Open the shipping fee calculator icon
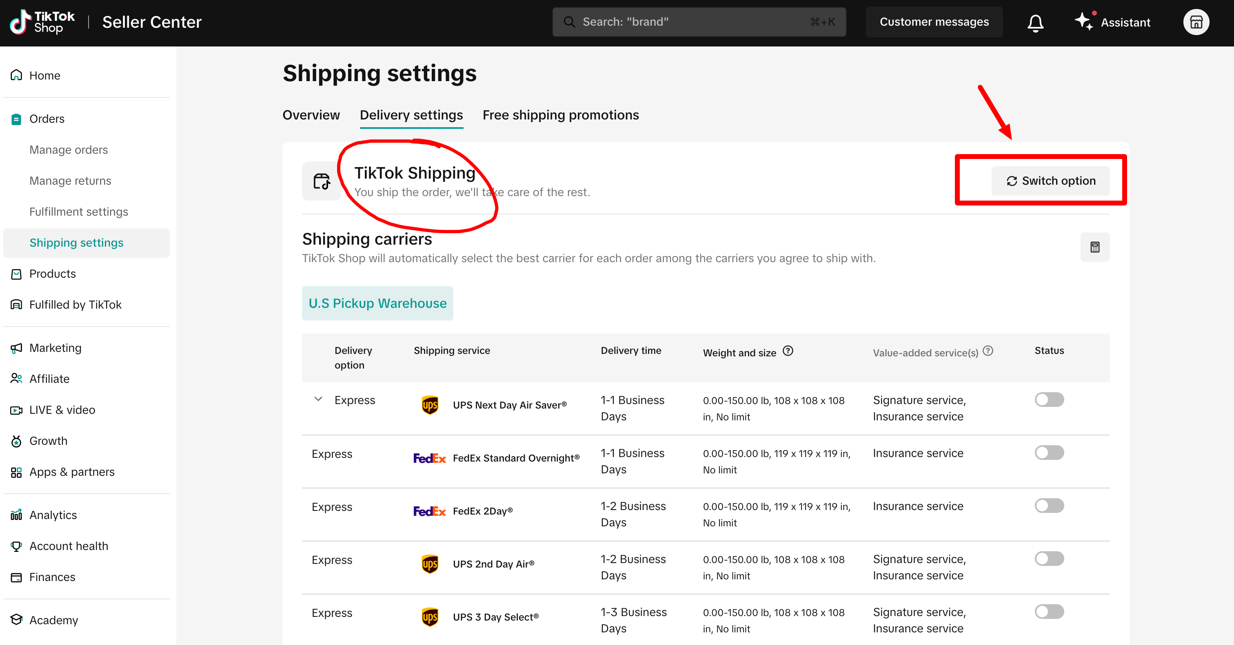 tap(1094, 247)
